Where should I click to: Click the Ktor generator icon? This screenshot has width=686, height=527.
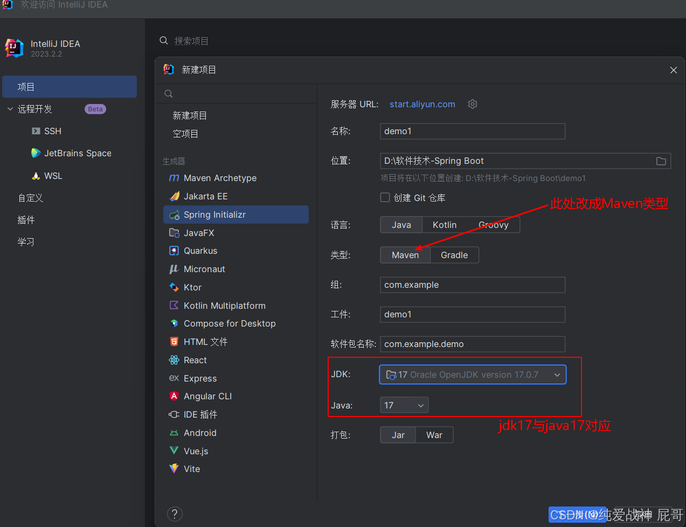(x=174, y=287)
